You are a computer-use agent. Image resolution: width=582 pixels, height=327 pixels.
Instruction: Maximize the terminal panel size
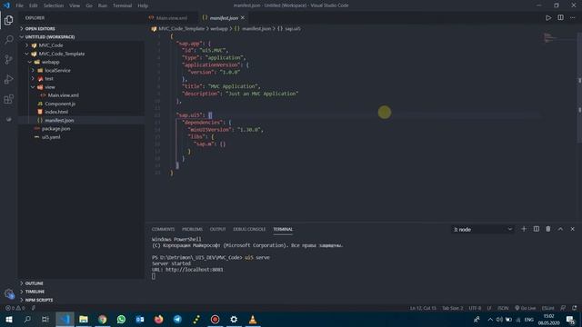click(x=560, y=229)
